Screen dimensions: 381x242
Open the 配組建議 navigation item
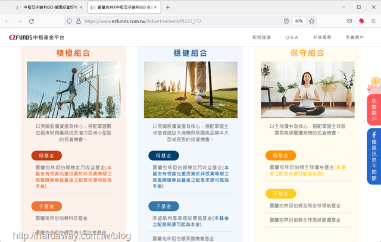[x=261, y=37]
